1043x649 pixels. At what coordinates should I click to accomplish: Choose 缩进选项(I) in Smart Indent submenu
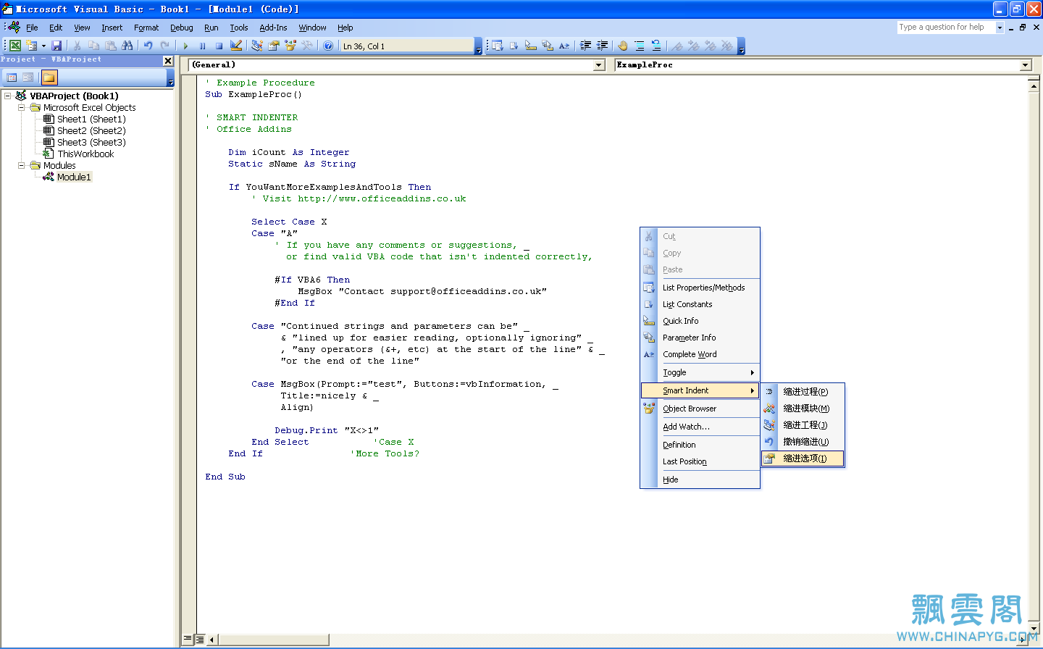click(x=803, y=459)
